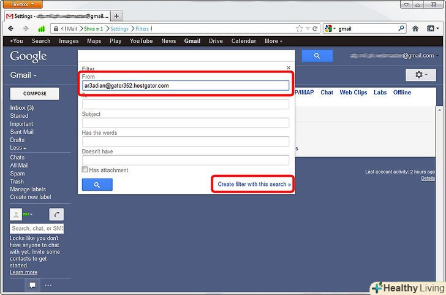Click the chat profile avatar picture
The image size is (446, 295).
click(x=16, y=215)
